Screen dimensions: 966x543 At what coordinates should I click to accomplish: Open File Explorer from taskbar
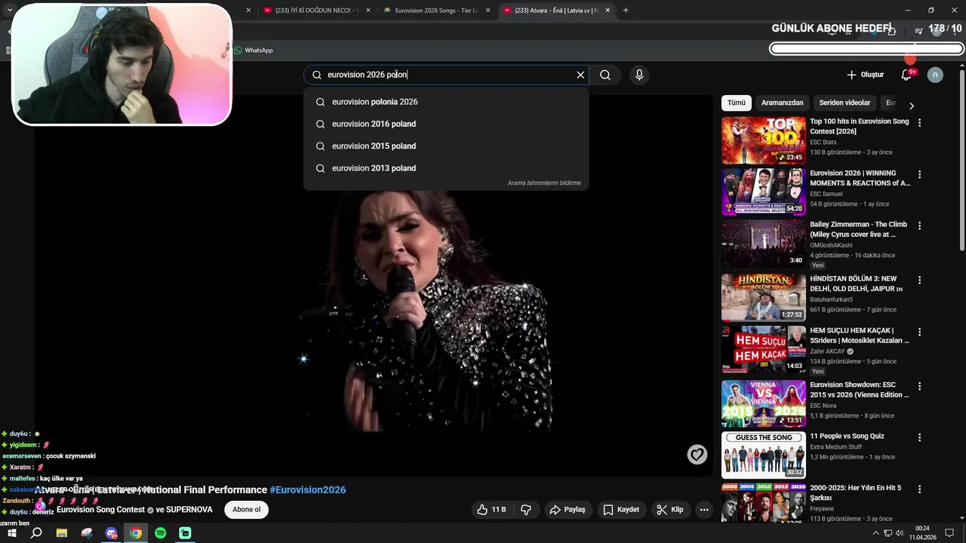(62, 533)
